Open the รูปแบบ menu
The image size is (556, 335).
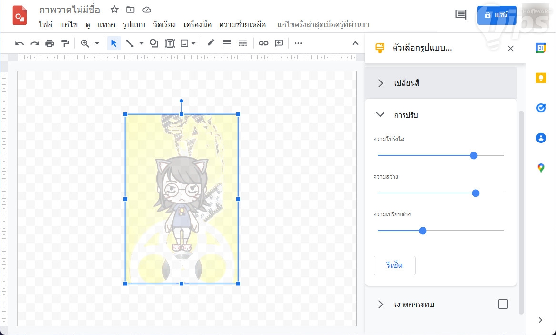point(134,25)
